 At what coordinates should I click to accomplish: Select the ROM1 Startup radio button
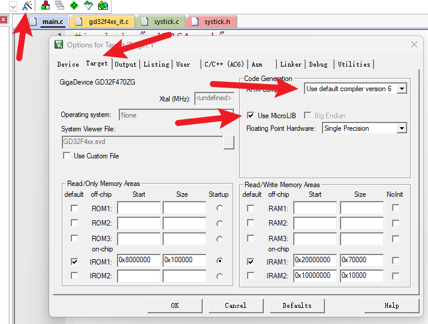pos(220,208)
